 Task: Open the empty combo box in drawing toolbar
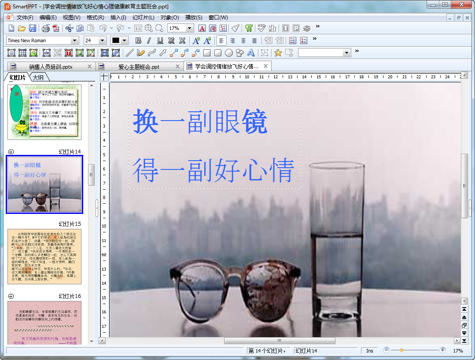click(x=324, y=53)
